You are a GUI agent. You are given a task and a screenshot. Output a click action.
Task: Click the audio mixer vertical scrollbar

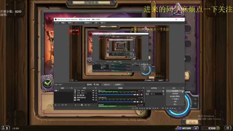coord(144,97)
